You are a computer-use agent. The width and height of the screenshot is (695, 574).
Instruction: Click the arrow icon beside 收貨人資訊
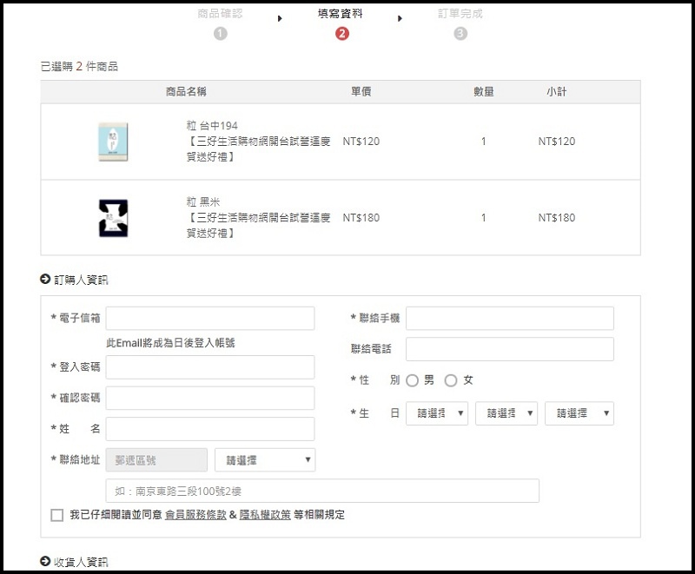coord(45,561)
